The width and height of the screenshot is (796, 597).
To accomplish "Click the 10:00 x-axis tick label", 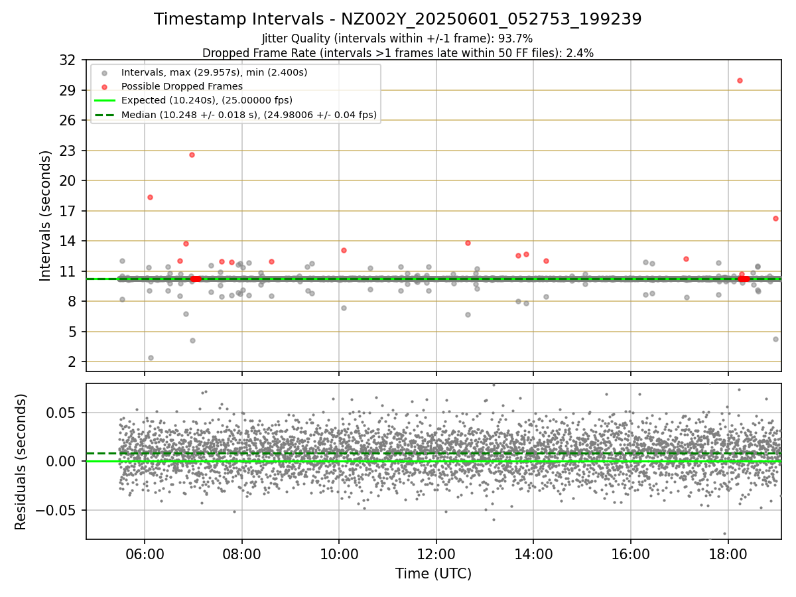I will tap(339, 555).
